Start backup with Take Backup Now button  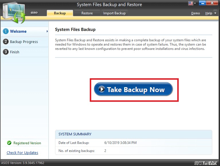133,89
